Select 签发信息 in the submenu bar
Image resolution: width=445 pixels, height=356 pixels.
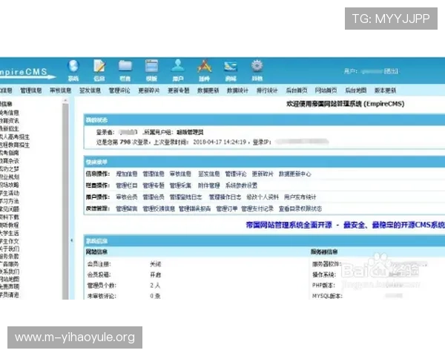[x=90, y=90]
